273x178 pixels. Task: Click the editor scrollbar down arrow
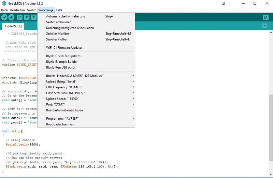(x=271, y=174)
